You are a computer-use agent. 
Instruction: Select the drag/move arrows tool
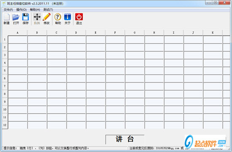[37, 19]
